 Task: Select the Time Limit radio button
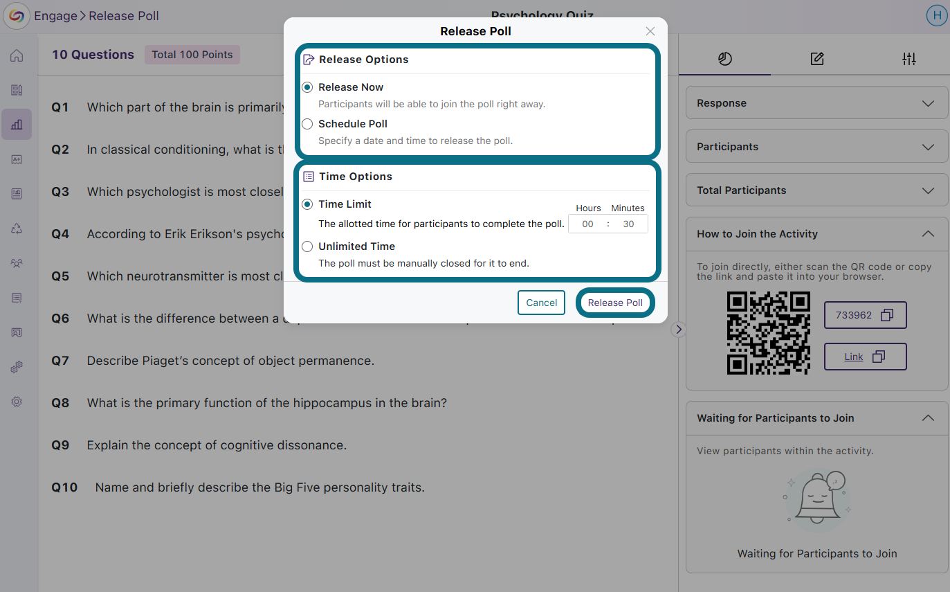tap(307, 204)
